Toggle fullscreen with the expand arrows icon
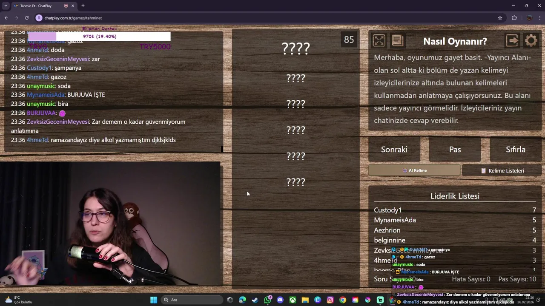545x306 pixels. [x=379, y=40]
